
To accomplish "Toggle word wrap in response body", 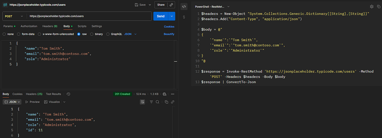I will (142, 102).
